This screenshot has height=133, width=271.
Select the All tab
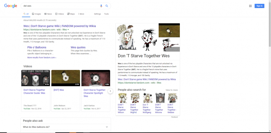26,14
